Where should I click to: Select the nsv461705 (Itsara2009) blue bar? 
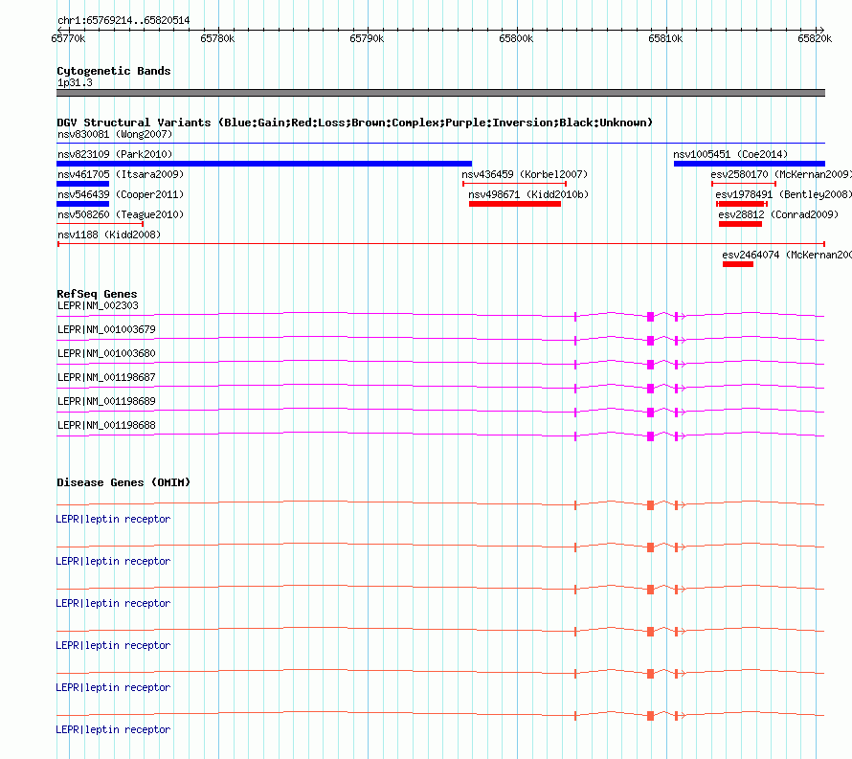pyautogui.click(x=82, y=184)
